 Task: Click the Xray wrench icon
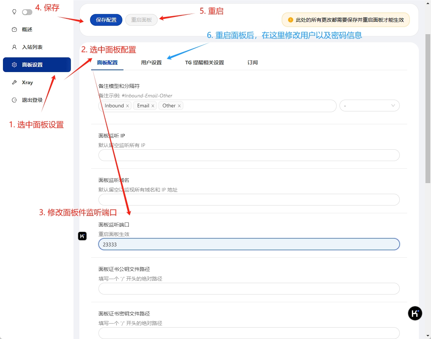point(14,82)
